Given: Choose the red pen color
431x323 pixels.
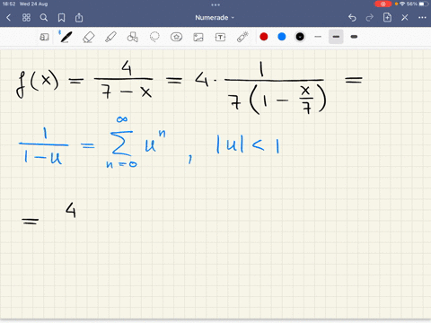Looking at the screenshot, I should click(264, 37).
